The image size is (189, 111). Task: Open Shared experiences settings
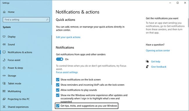point(18,107)
